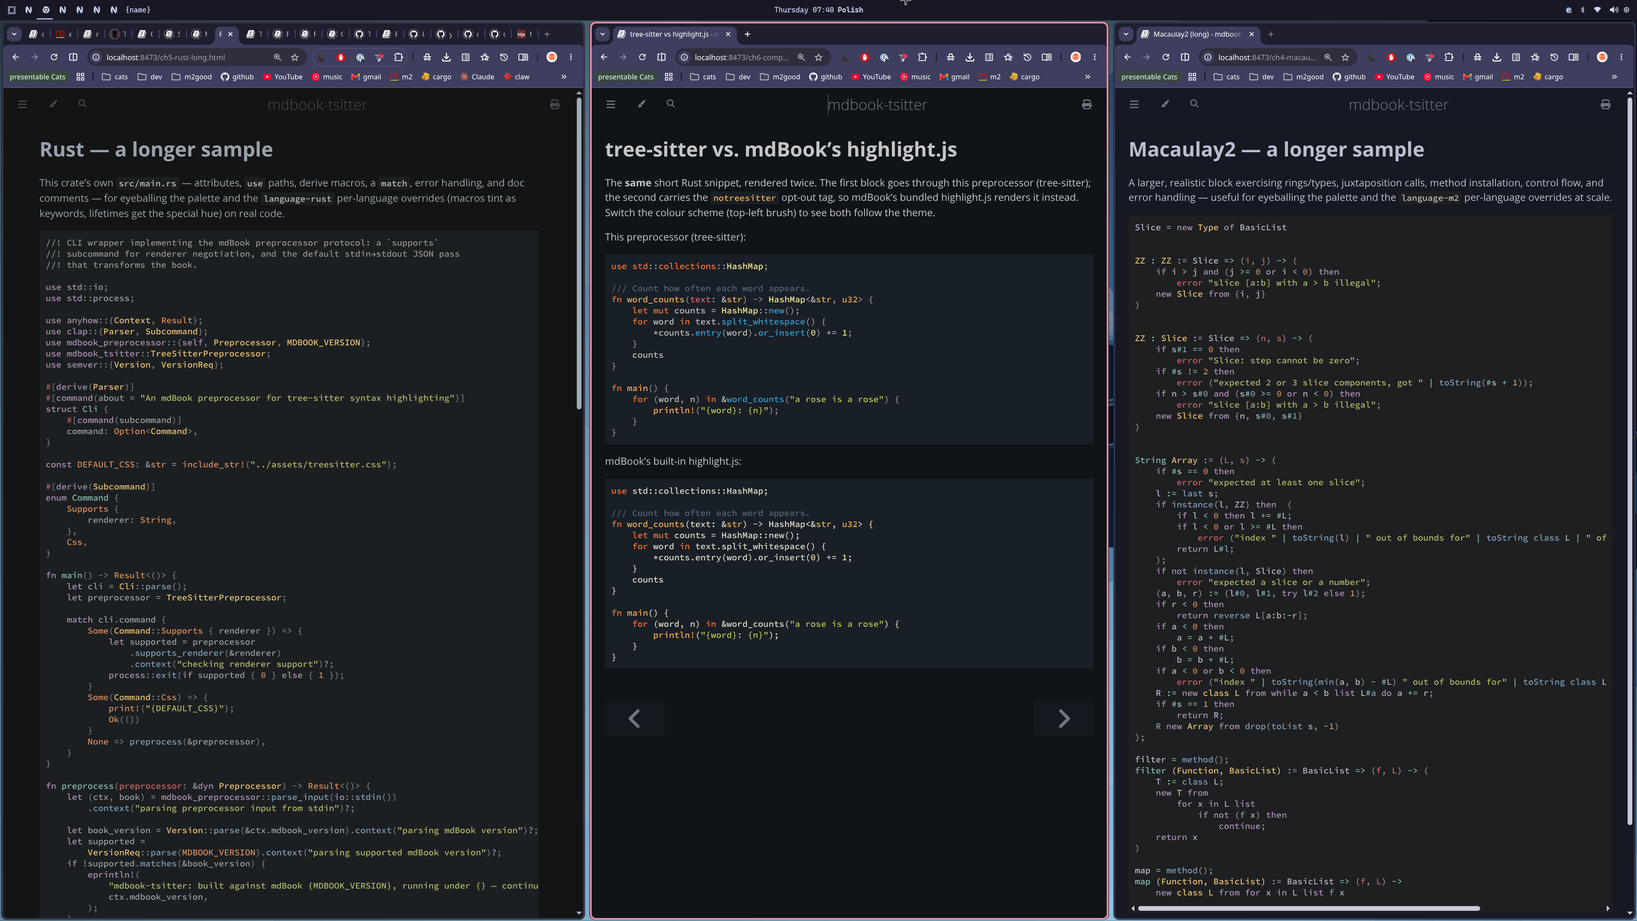Open Claude bookmark in Rust sample window
The width and height of the screenshot is (1637, 921).
pos(477,77)
